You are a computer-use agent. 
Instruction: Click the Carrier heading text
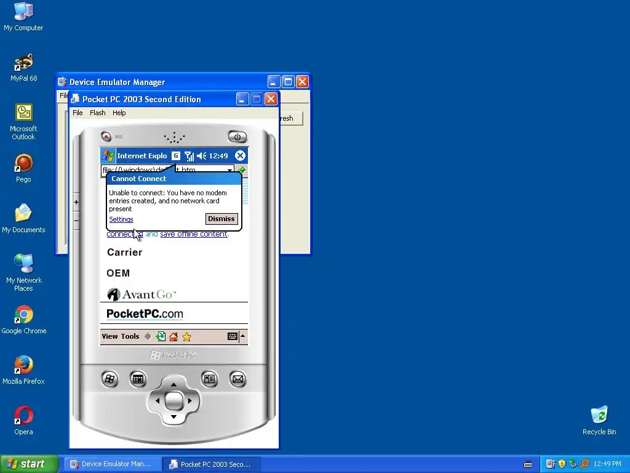click(124, 252)
